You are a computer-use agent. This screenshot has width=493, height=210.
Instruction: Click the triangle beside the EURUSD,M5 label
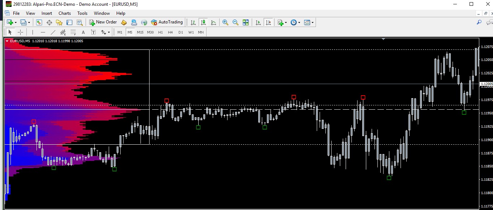pos(7,41)
